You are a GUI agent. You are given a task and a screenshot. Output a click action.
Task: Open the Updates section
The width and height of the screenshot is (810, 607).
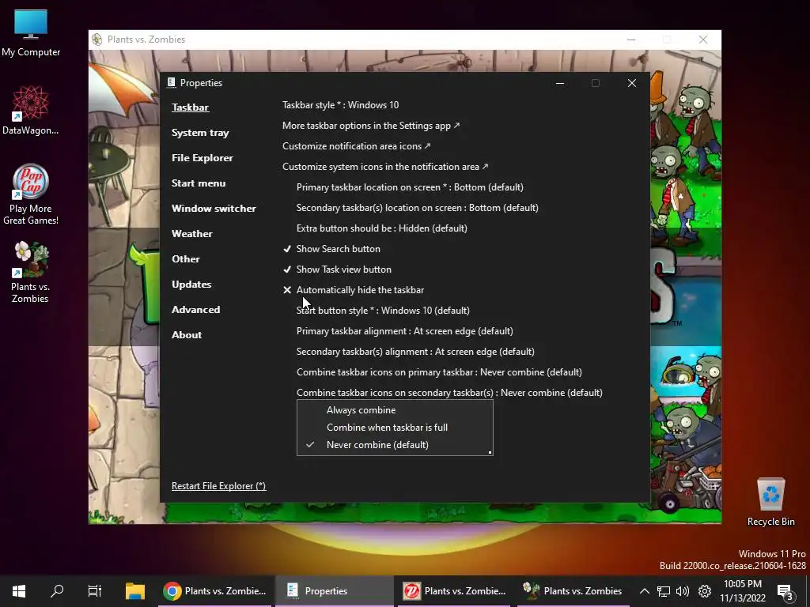point(191,285)
